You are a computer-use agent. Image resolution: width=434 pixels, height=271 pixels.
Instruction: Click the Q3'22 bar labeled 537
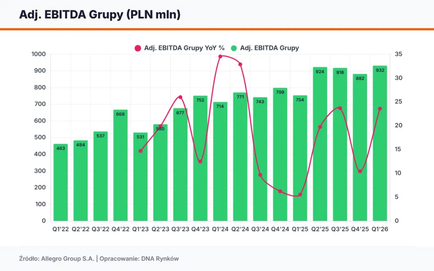[x=101, y=176]
